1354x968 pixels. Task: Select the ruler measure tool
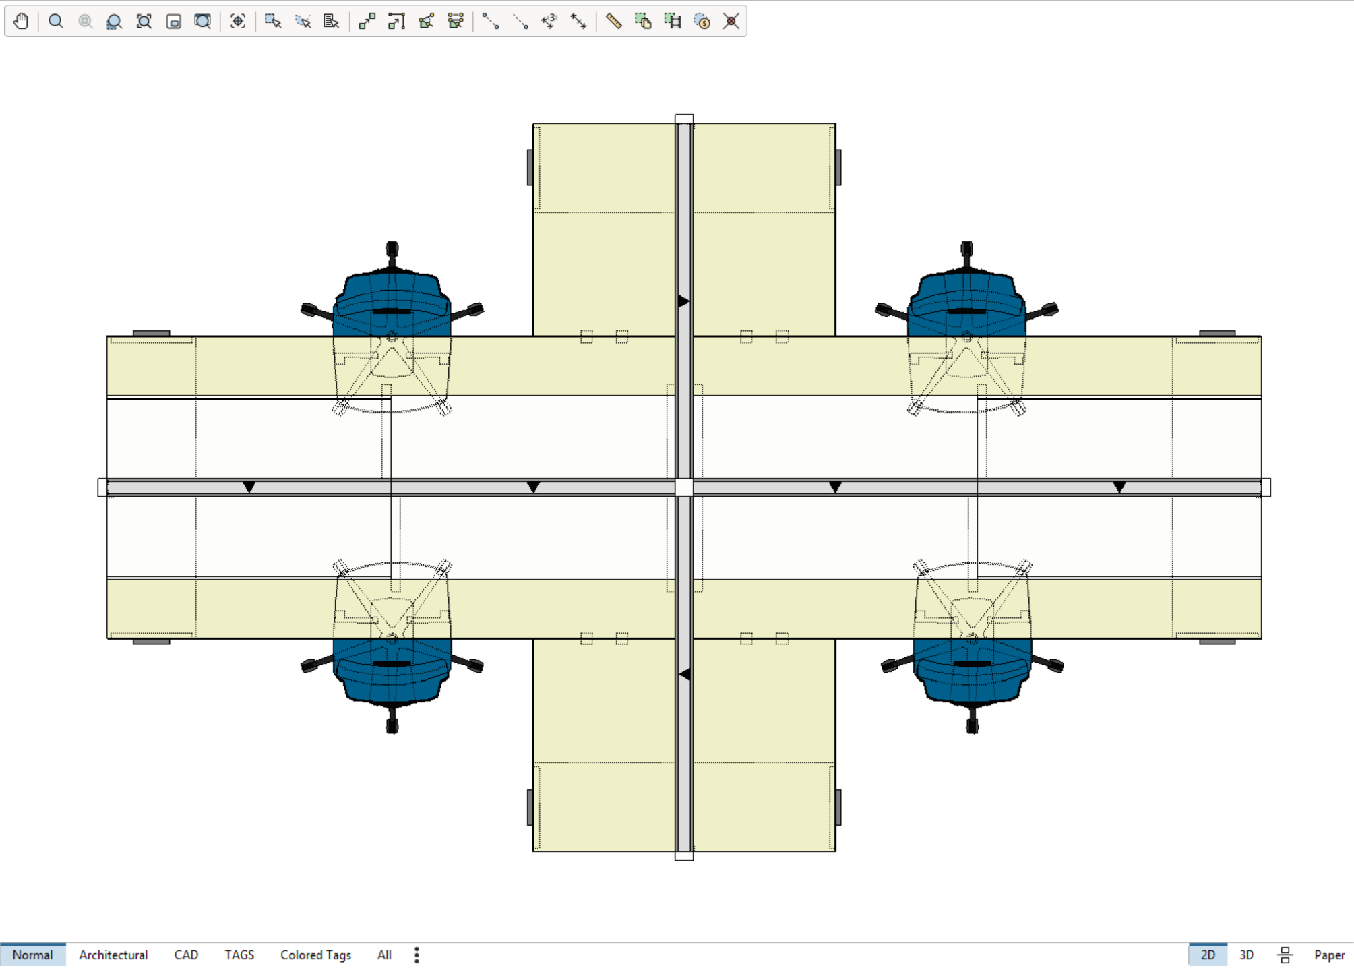[x=613, y=22]
